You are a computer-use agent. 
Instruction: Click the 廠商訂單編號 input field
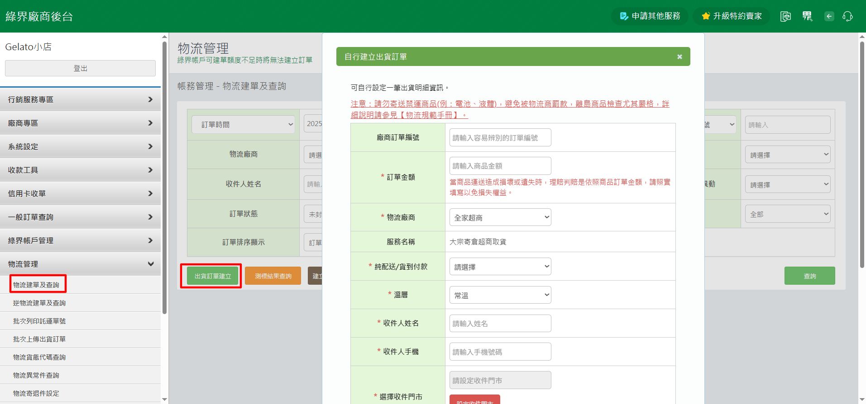click(500, 137)
